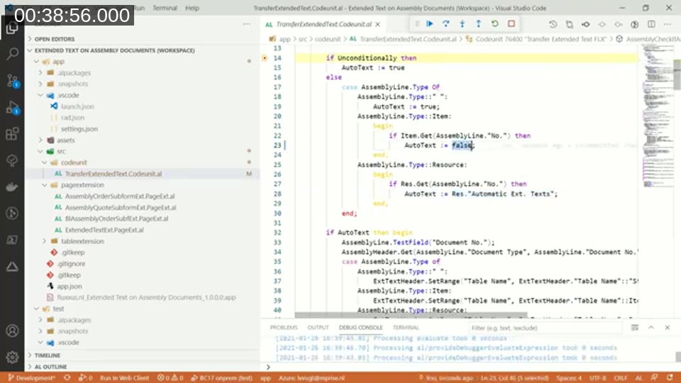Open the Run and Debug view

[x=12, y=107]
